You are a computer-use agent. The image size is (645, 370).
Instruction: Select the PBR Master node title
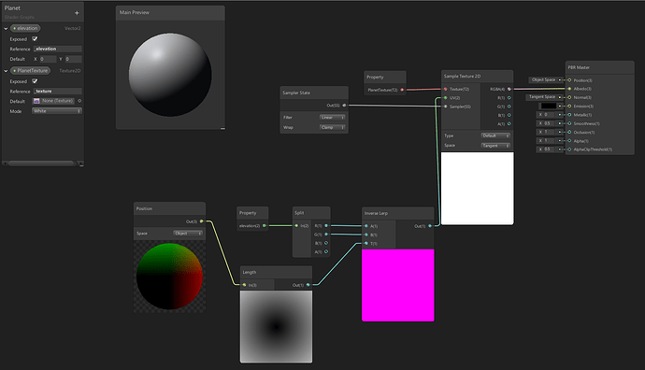[x=579, y=67]
